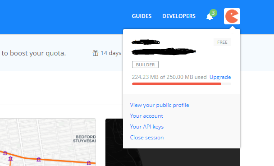The image size is (274, 166).
Task: Click '224.23 MB of 250.00 MB used' text
Action: 169,77
